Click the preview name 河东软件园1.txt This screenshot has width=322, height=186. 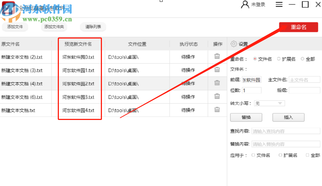78,70
